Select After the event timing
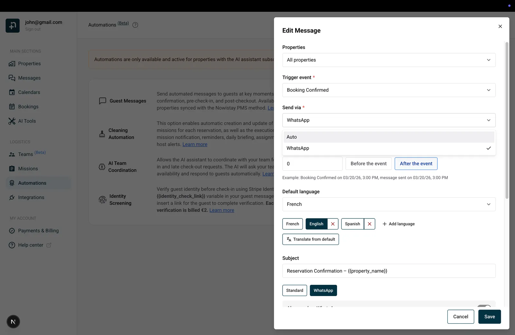This screenshot has width=515, height=335. click(x=416, y=163)
